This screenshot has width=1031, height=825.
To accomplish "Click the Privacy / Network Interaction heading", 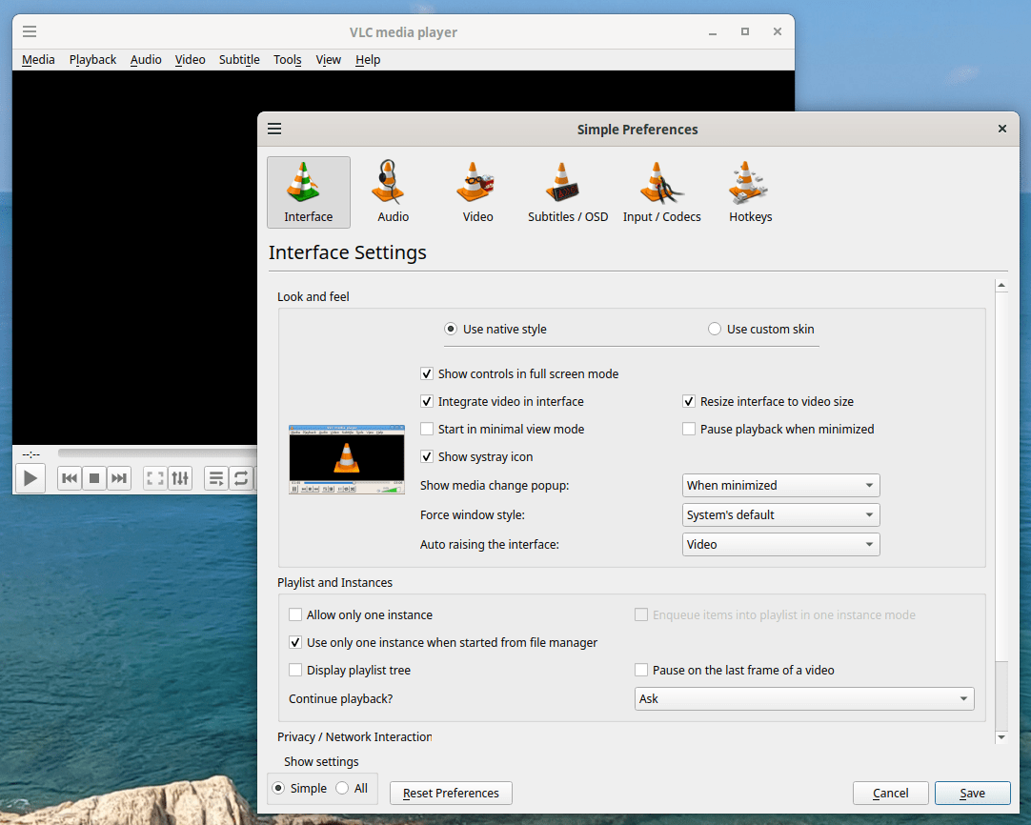I will pos(354,737).
